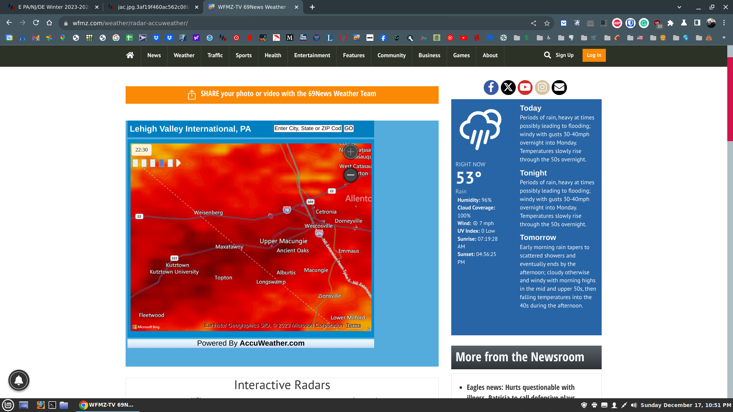Zoom in on the radar map
Viewport: 733px width, 412px height.
coord(350,151)
